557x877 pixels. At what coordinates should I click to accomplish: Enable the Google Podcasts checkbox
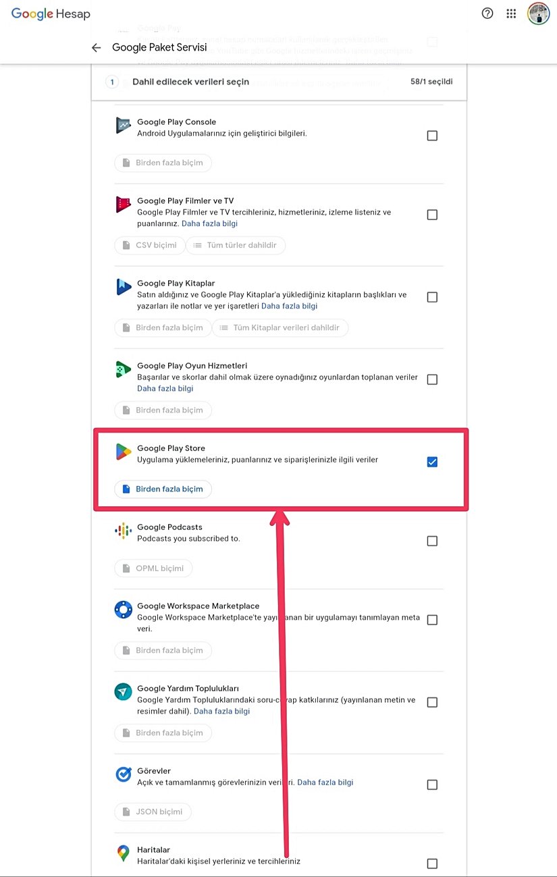click(432, 541)
